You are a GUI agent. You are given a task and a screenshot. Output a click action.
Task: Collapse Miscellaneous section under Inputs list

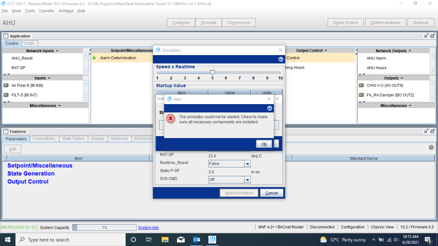click(59, 105)
